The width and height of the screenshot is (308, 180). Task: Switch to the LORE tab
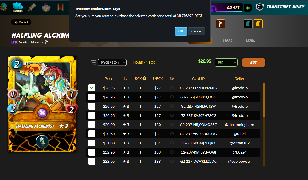point(250,40)
